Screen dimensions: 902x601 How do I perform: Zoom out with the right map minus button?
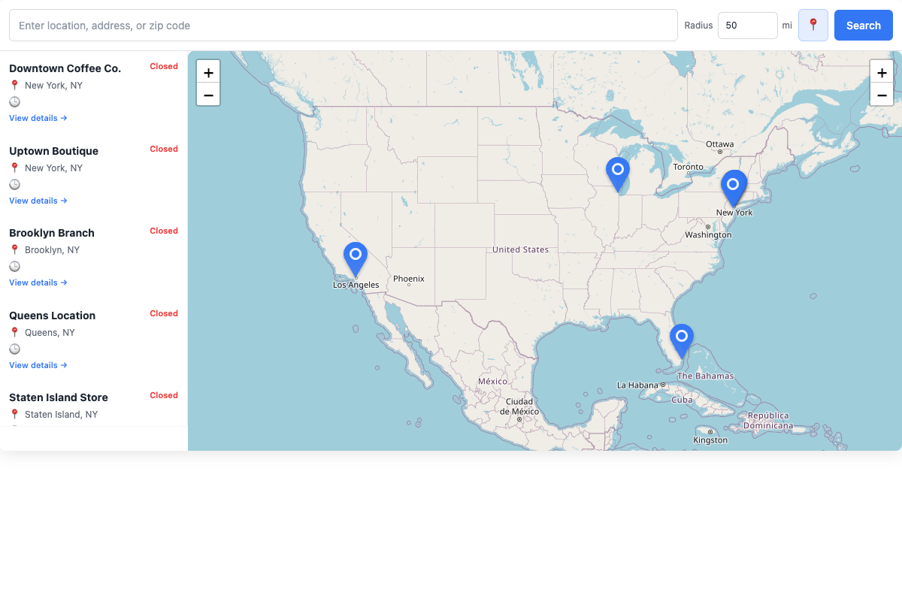pyautogui.click(x=882, y=95)
